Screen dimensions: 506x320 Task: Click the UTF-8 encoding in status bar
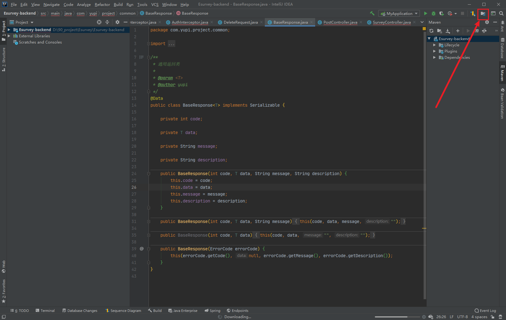click(x=462, y=317)
